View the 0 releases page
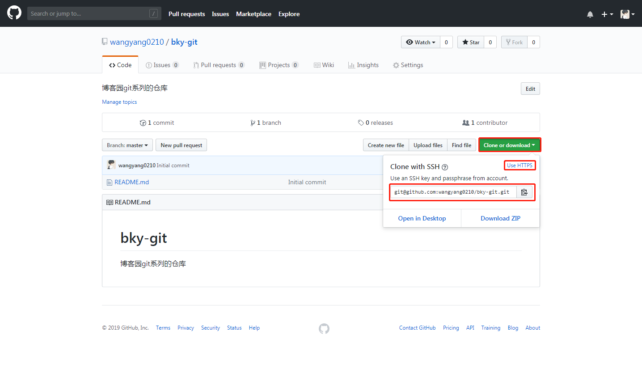642x390 pixels. (376, 123)
